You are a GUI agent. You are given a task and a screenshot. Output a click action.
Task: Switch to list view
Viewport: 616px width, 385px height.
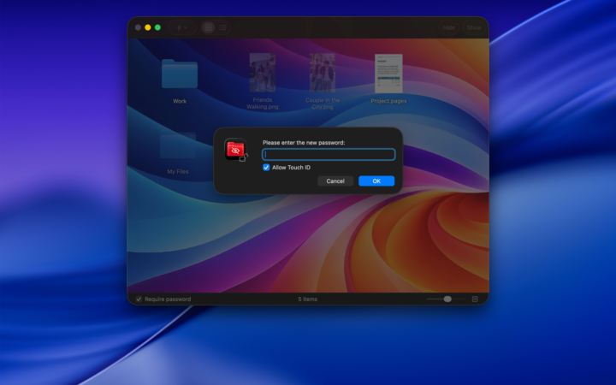click(222, 27)
